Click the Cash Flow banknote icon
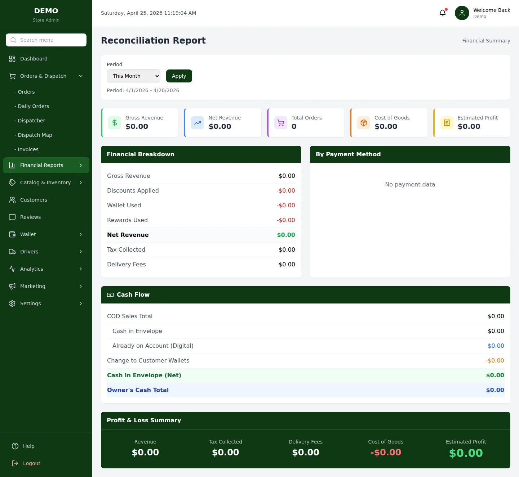519x477 pixels. 110,295
